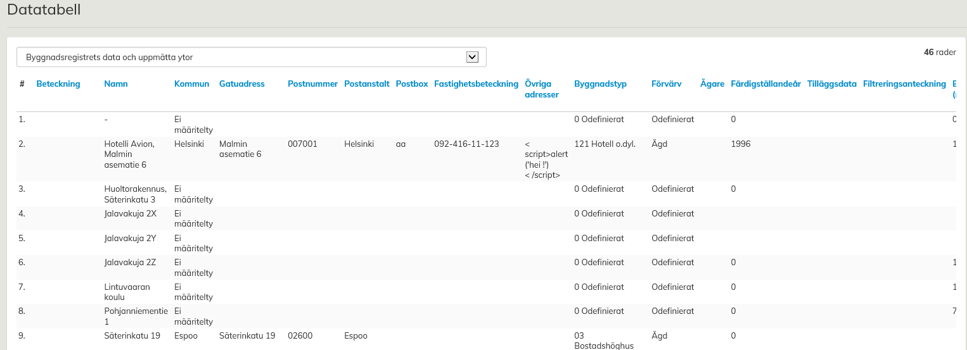
Task: Click the Postanstalt column header
Action: [366, 84]
